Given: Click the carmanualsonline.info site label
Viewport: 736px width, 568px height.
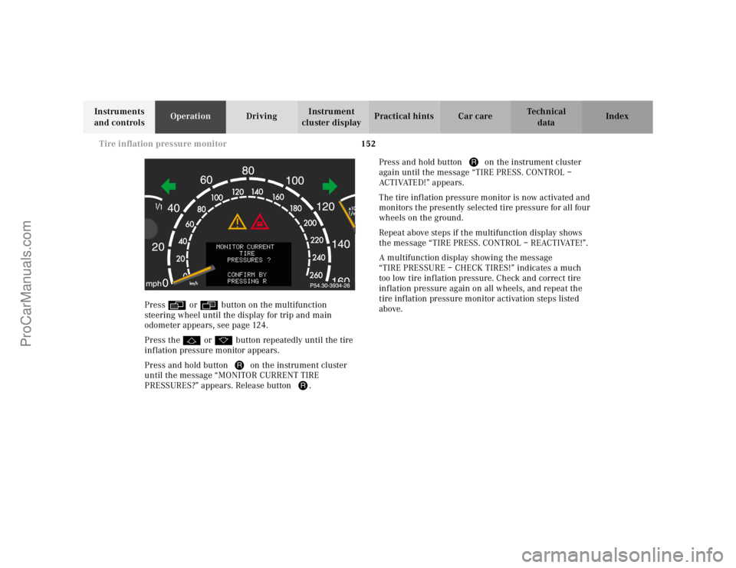Looking at the screenshot, I should pos(622,555).
